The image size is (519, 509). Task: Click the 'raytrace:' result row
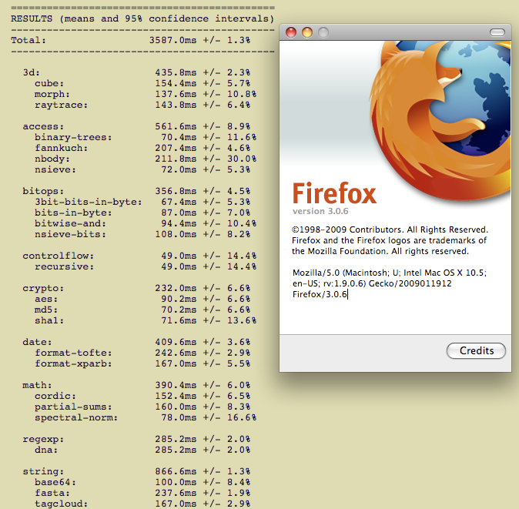142,105
